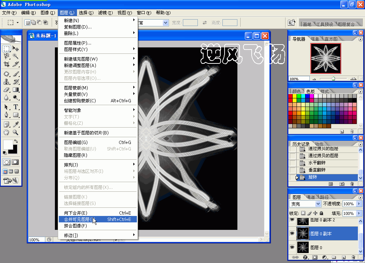Viewport: 365px width, 263px height.
Task: Choose 合并可见图层 from the Layer menu
Action: click(x=98, y=219)
